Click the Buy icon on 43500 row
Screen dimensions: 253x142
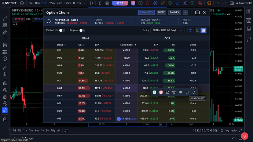pos(154,92)
